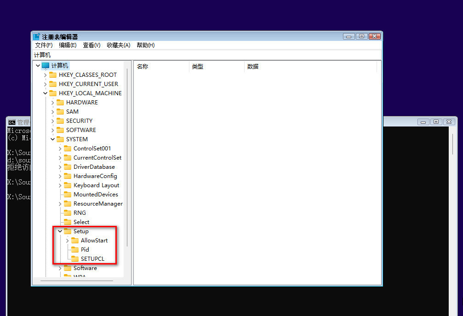Maximize the Registry Editor window
This screenshot has height=316, width=463.
click(x=361, y=36)
